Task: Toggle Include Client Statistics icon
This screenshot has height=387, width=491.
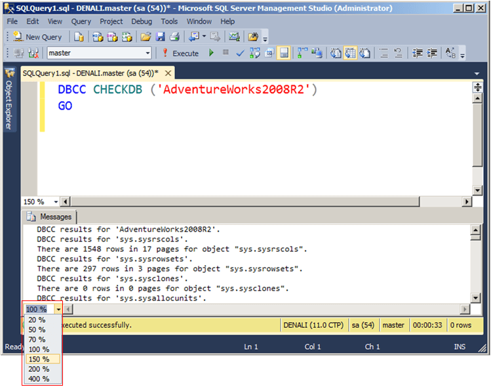Action: tap(317, 53)
